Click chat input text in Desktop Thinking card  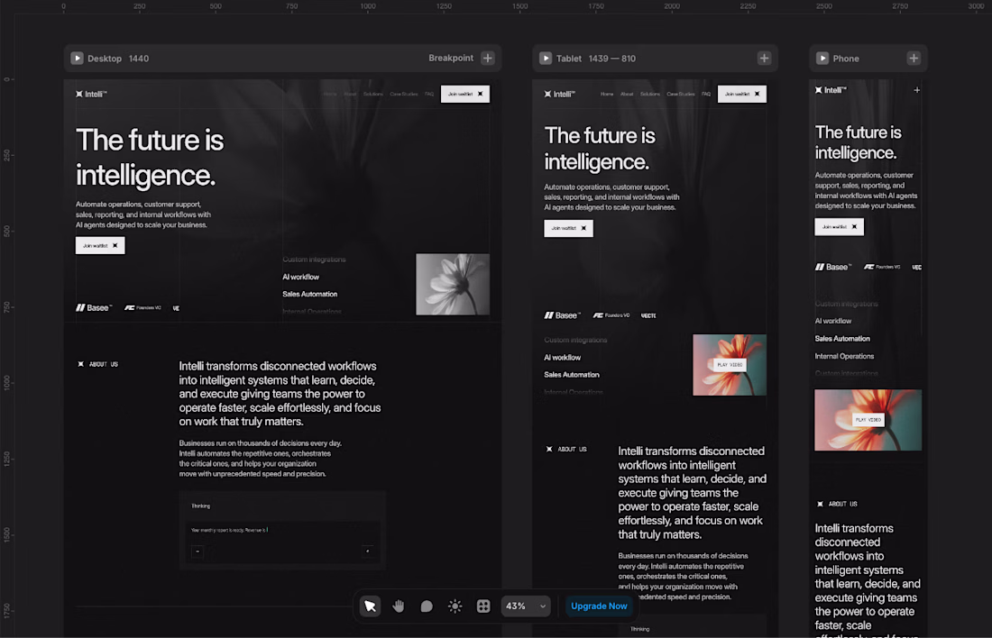coord(229,530)
